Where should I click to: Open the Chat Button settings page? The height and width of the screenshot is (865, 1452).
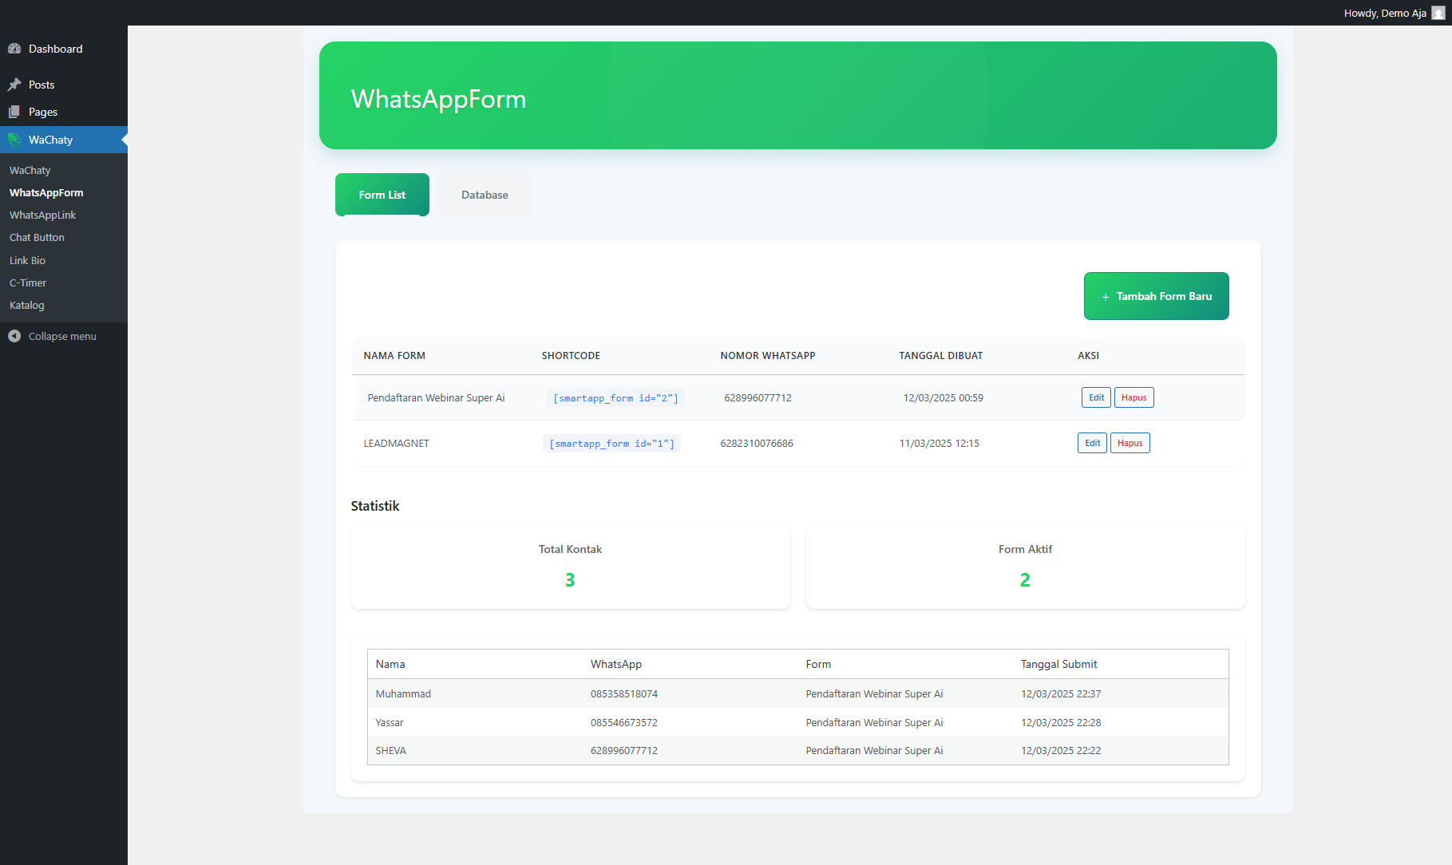tap(37, 237)
